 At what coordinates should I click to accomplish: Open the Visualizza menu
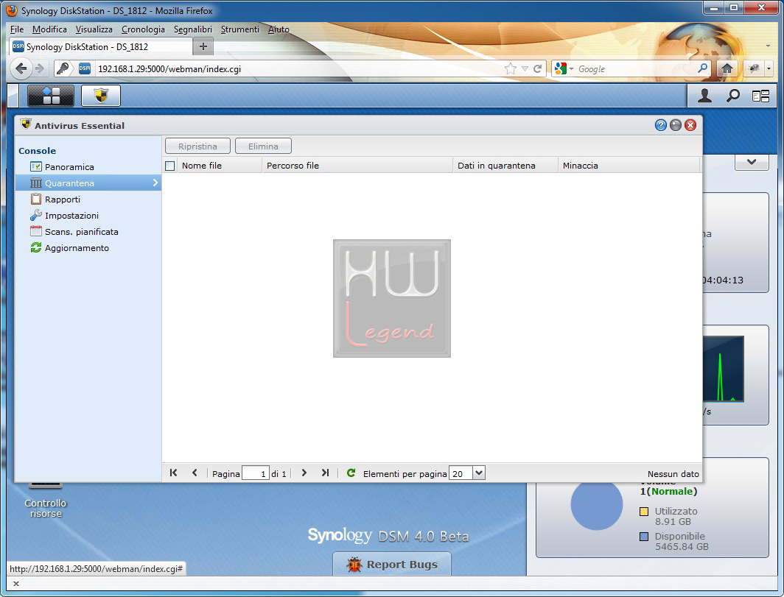click(94, 29)
